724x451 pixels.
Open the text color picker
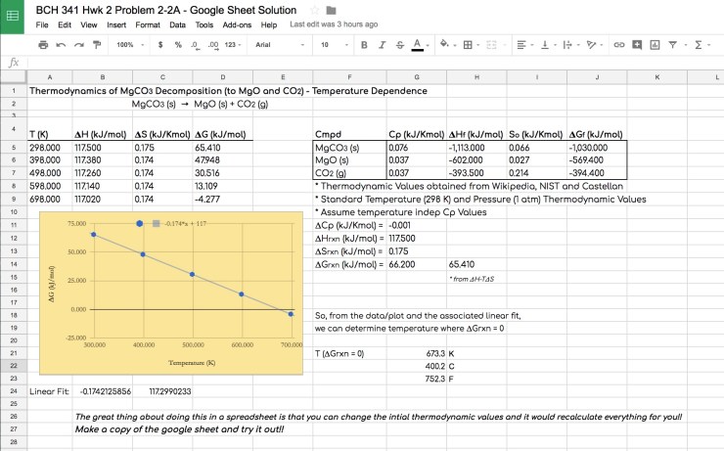(x=418, y=45)
